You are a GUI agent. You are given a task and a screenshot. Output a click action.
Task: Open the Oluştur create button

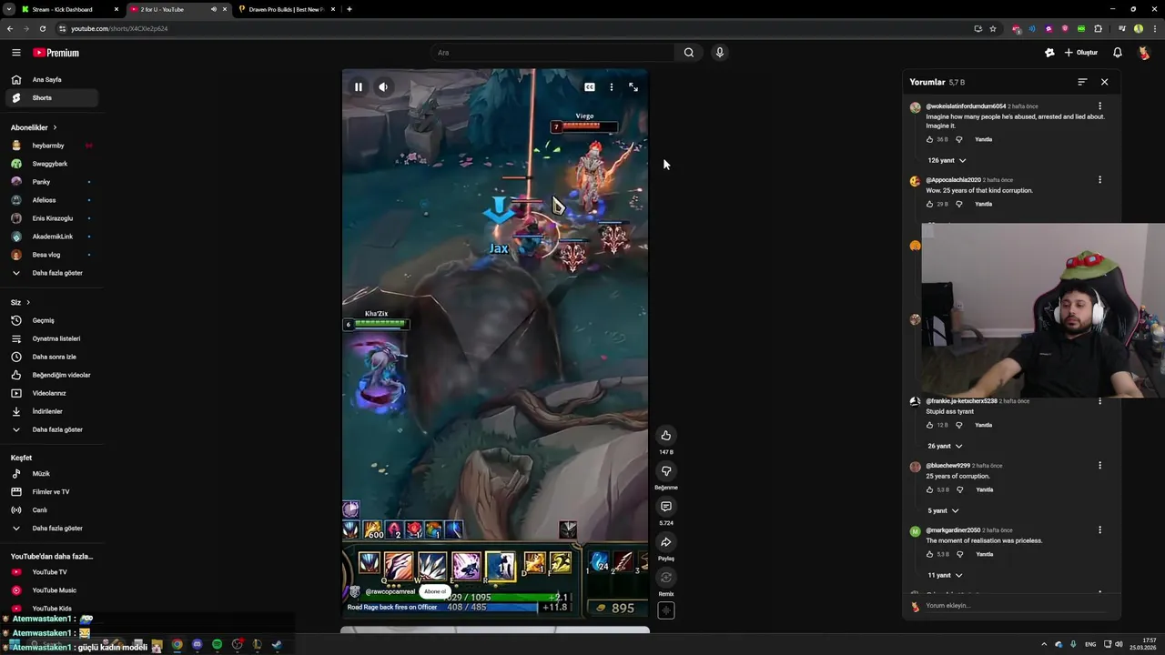tap(1081, 53)
